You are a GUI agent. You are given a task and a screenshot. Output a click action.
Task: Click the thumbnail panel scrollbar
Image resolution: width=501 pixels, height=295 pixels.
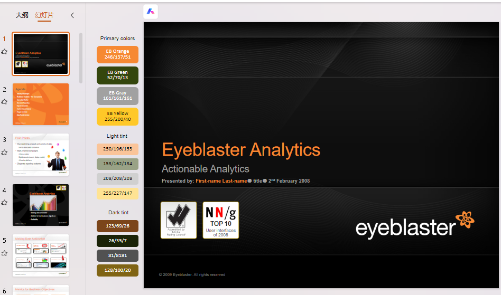click(x=81, y=58)
